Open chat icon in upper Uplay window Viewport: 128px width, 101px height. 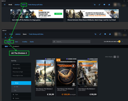pyautogui.click(x=104, y=5)
